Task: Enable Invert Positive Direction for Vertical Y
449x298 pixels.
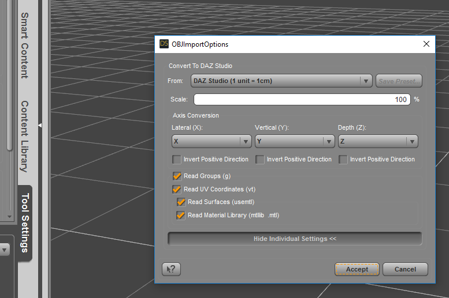Action: (x=259, y=160)
